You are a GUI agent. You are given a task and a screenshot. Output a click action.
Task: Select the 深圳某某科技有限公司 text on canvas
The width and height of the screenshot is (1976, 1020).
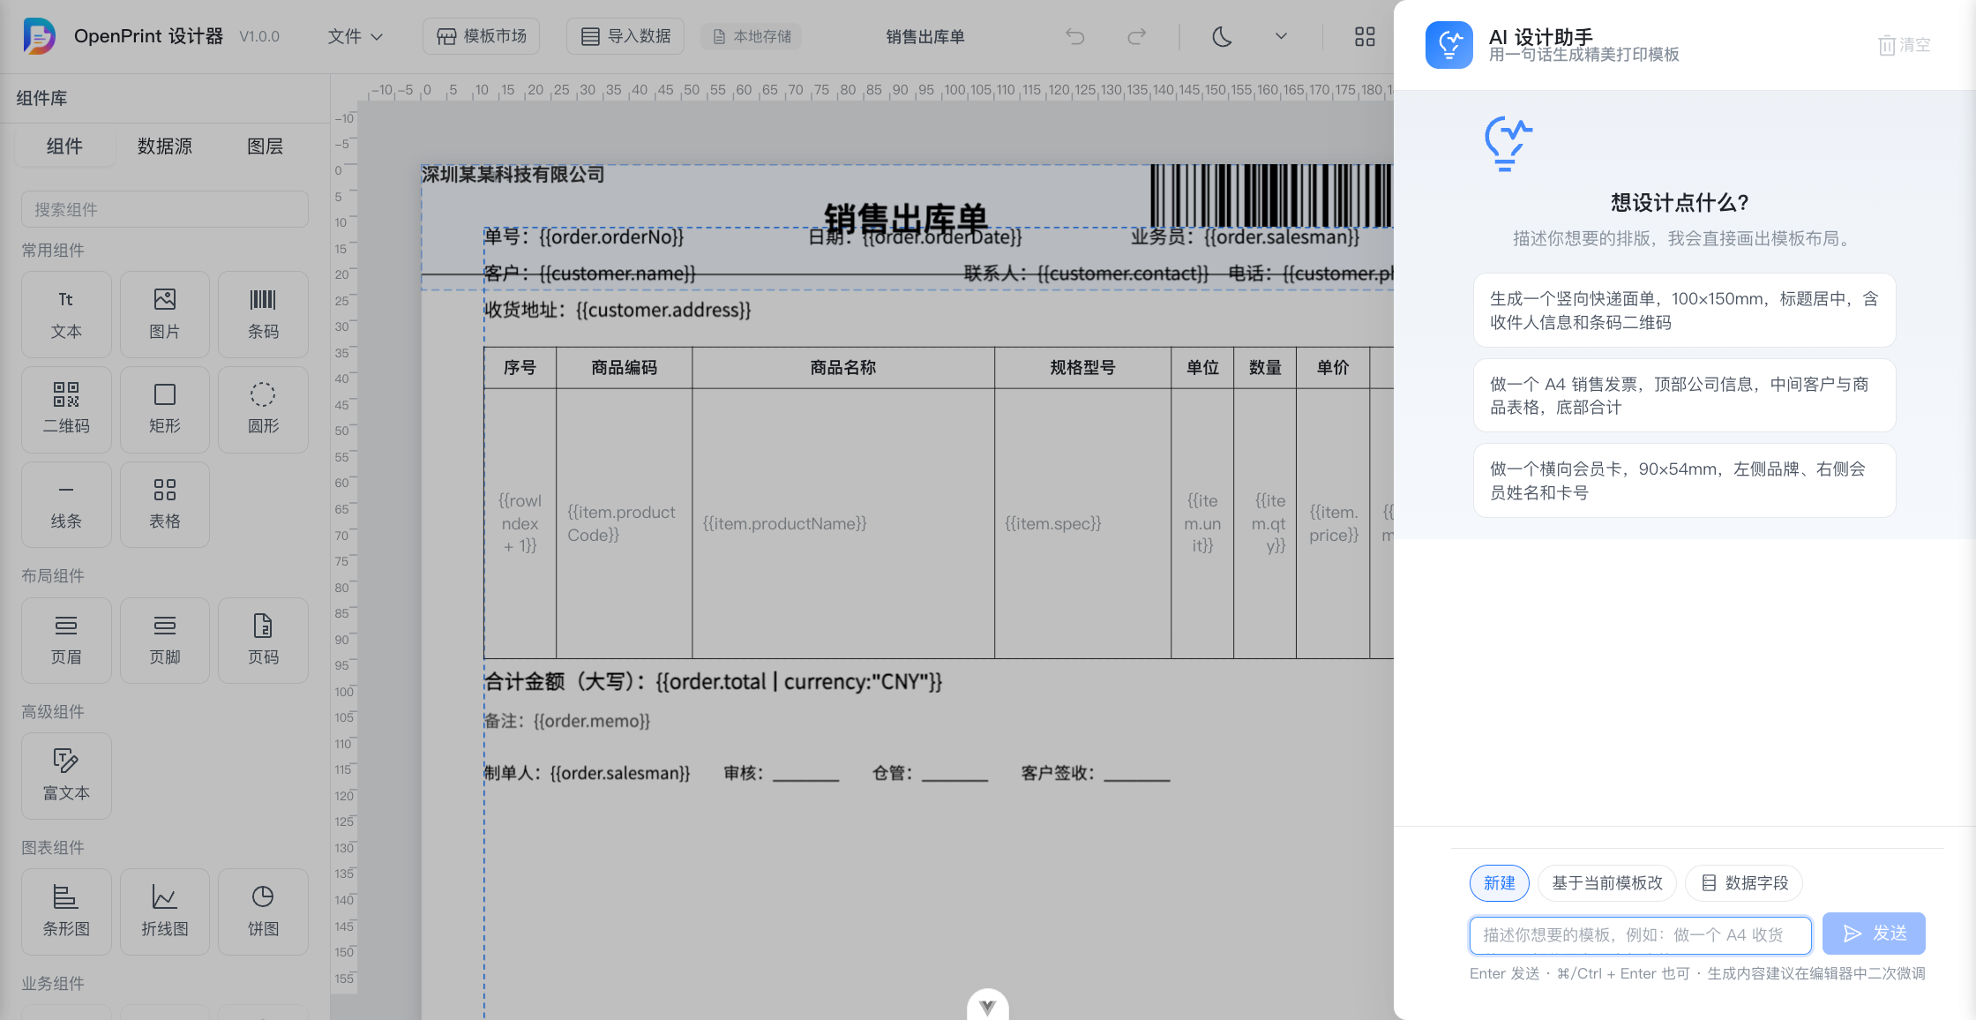point(513,175)
